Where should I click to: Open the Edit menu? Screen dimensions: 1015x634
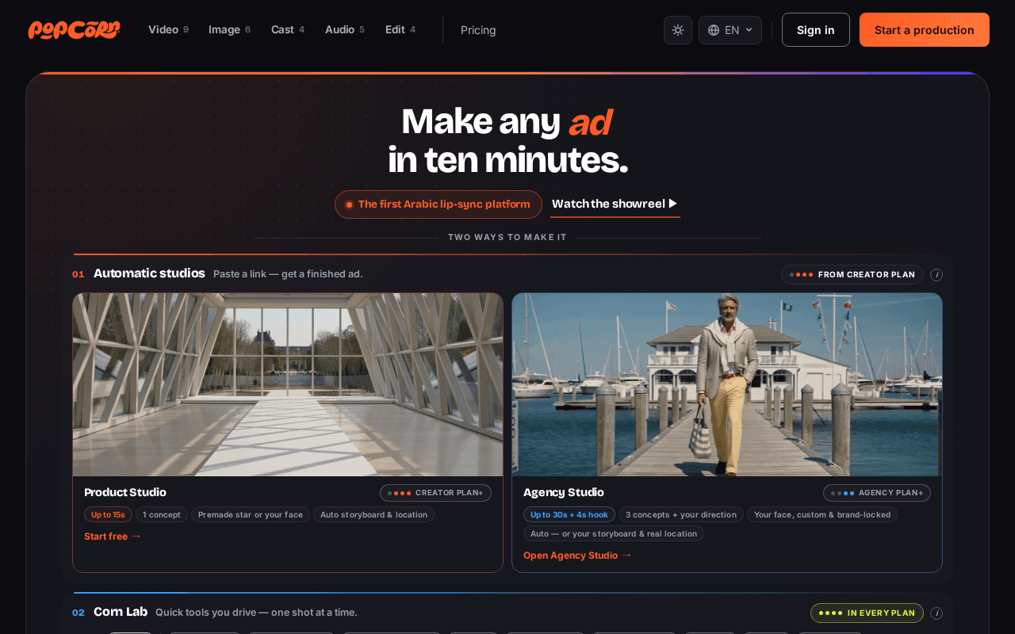click(400, 30)
